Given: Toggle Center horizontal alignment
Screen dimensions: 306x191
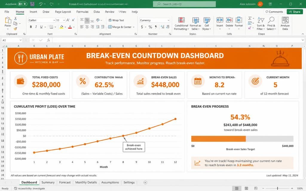Looking at the screenshot, I should 87,27.
